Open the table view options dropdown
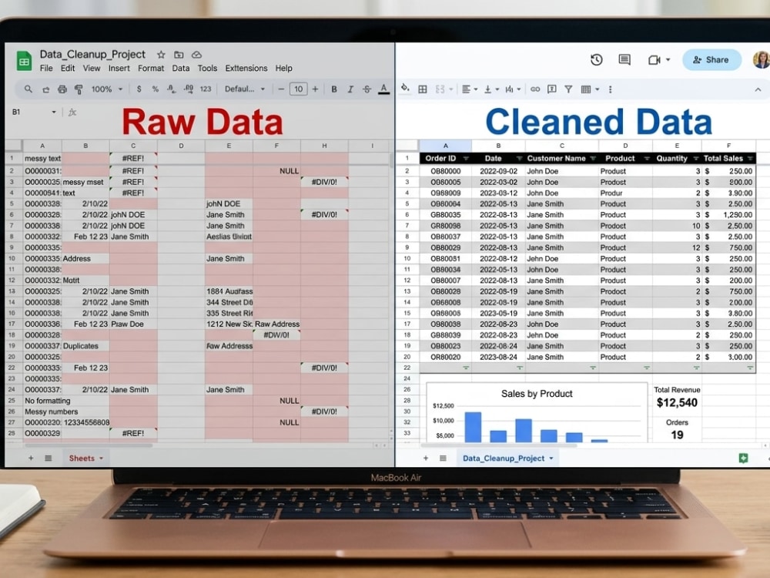 [x=590, y=89]
